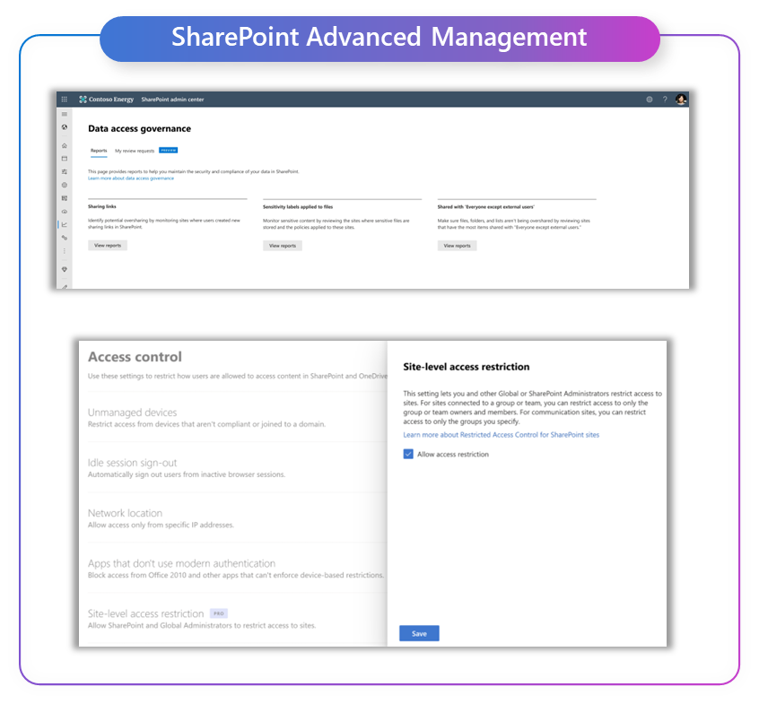Open the app launcher waffle icon

64,100
